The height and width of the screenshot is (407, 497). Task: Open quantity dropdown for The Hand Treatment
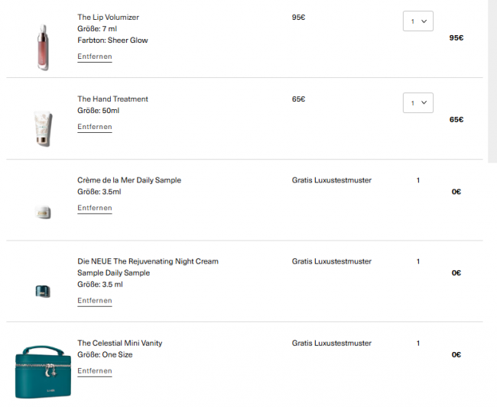click(417, 103)
